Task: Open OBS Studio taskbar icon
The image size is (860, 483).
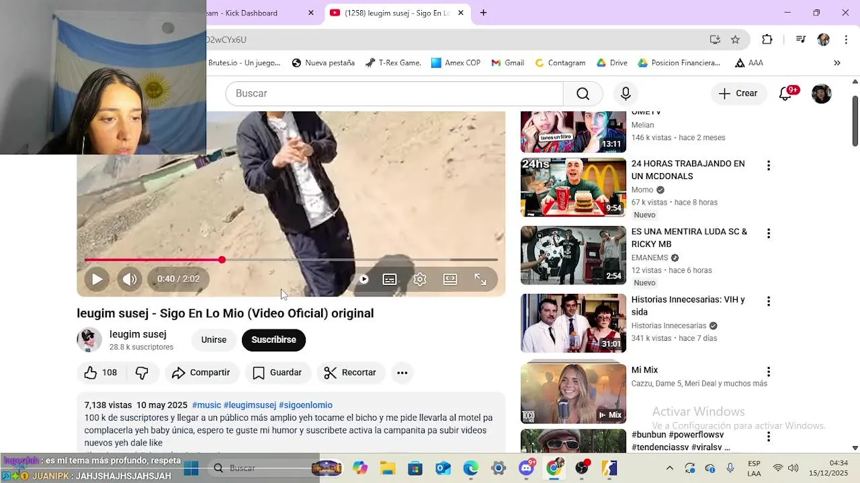Action: (582, 468)
